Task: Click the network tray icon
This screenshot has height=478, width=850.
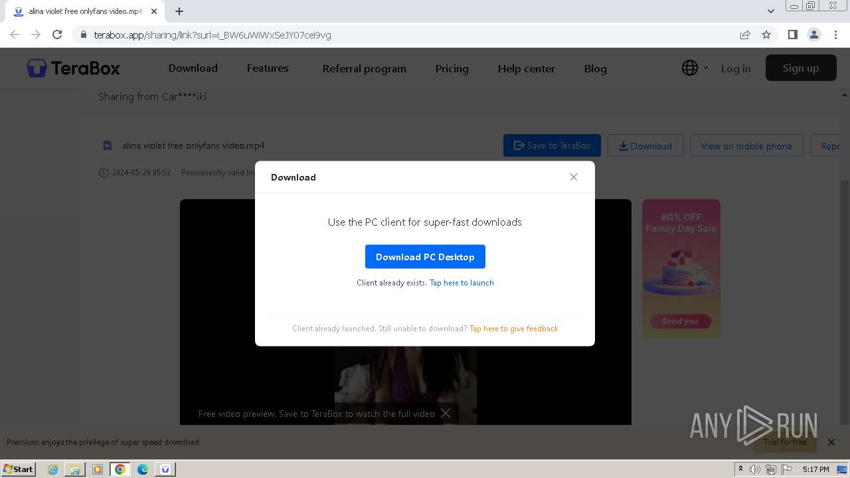Action: pos(770,469)
